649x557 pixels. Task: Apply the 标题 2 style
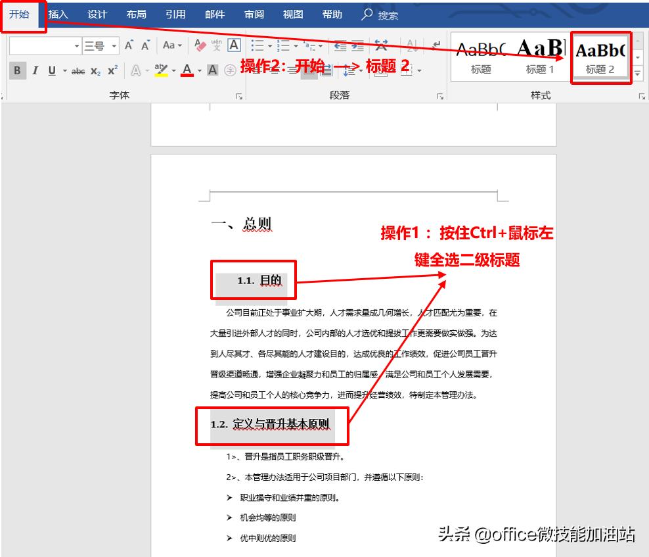click(x=601, y=56)
